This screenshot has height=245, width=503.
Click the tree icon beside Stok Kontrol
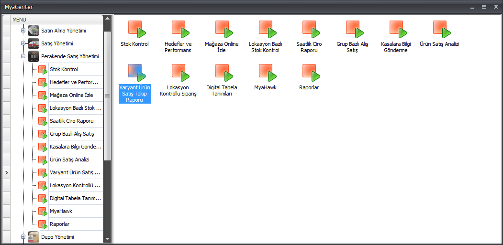43,70
